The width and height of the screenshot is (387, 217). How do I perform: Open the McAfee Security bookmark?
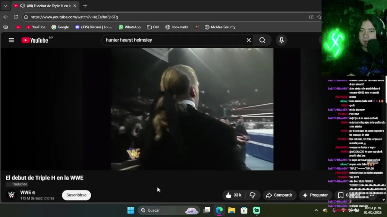[220, 27]
